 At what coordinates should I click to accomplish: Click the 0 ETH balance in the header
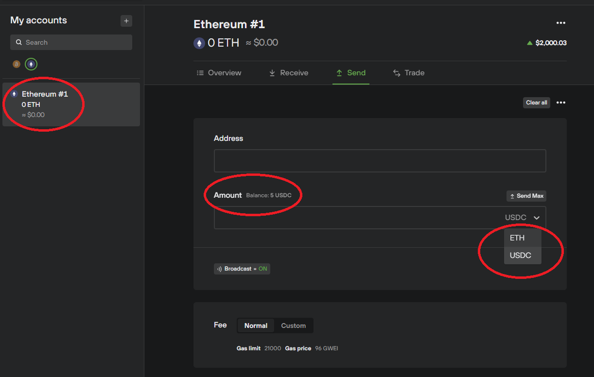[x=224, y=43]
